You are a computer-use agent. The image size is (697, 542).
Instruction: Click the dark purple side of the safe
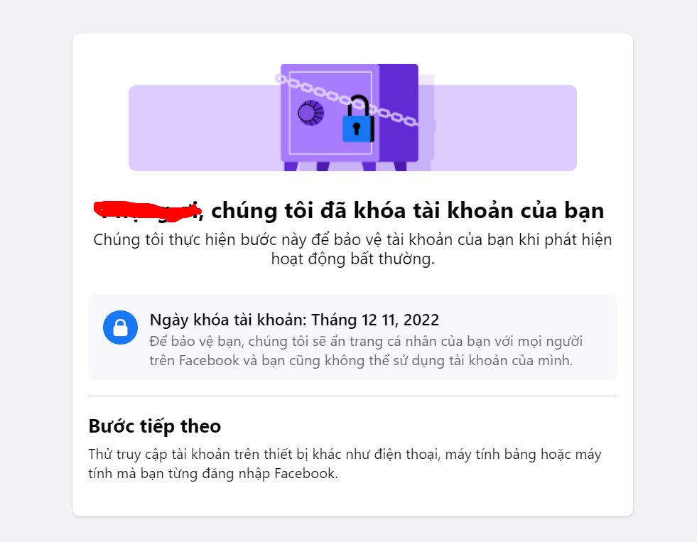click(399, 112)
